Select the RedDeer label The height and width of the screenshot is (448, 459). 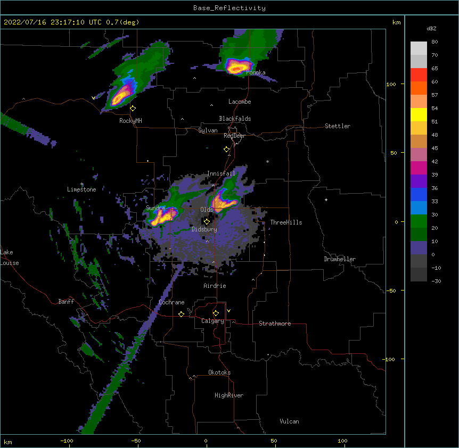[234, 136]
